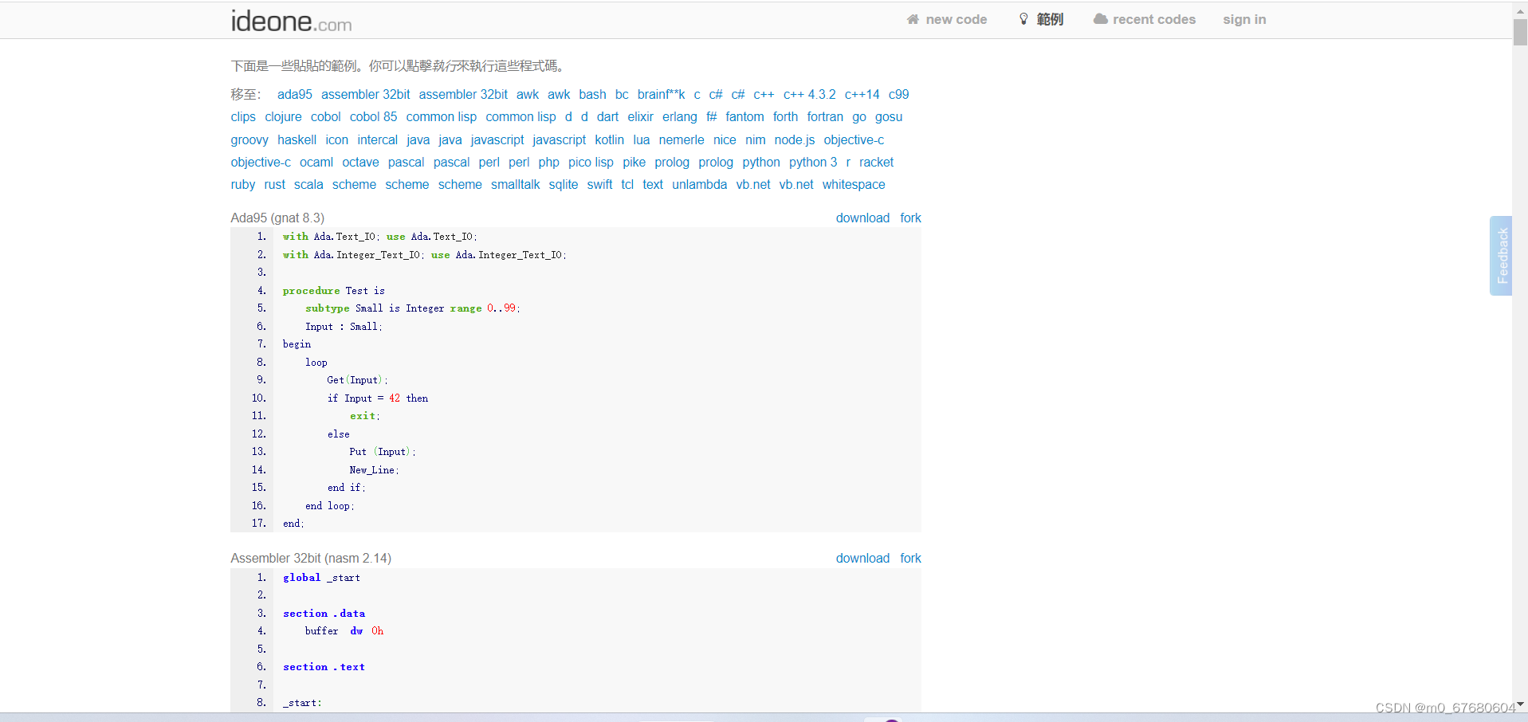Open the Feedback side tab
This screenshot has height=722, width=1528.
click(1501, 256)
